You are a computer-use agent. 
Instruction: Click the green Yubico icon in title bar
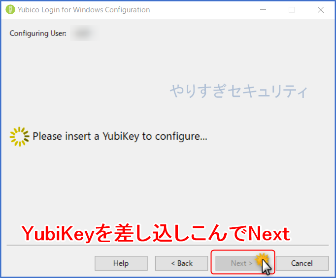[10, 10]
